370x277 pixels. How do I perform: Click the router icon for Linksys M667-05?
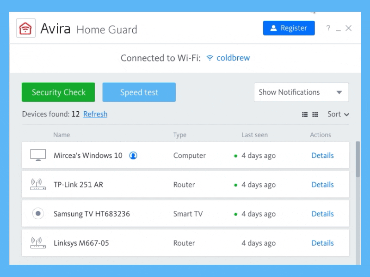[x=38, y=243]
